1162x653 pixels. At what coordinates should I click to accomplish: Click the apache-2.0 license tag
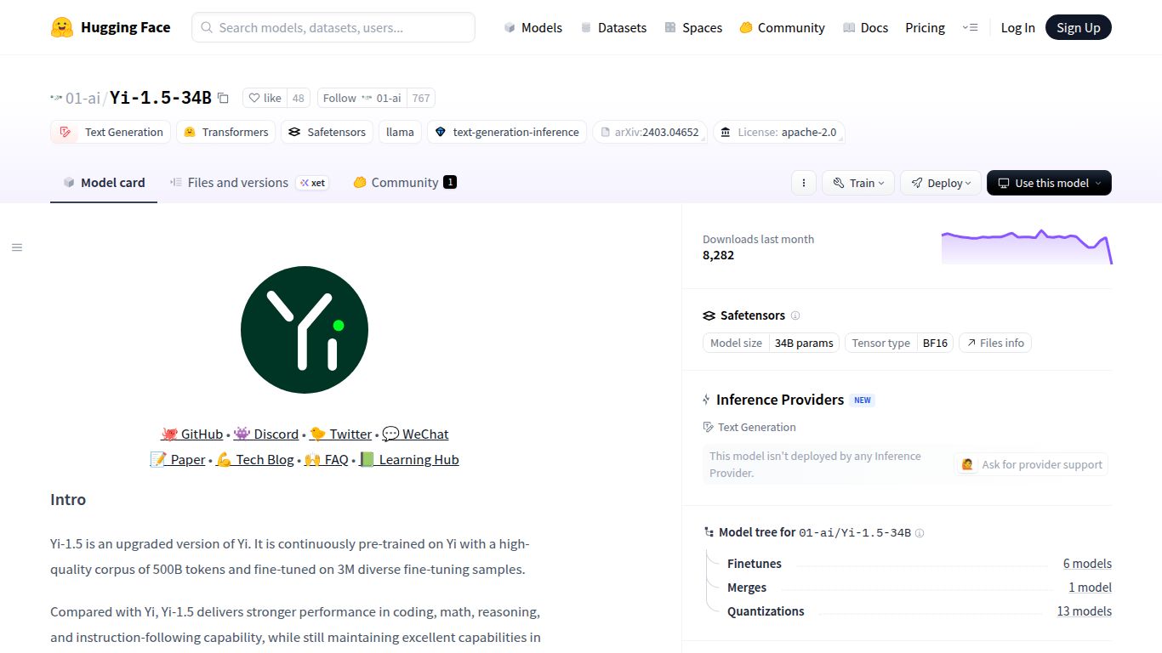pyautogui.click(x=778, y=132)
